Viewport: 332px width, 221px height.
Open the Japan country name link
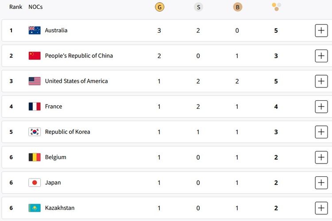(x=53, y=183)
